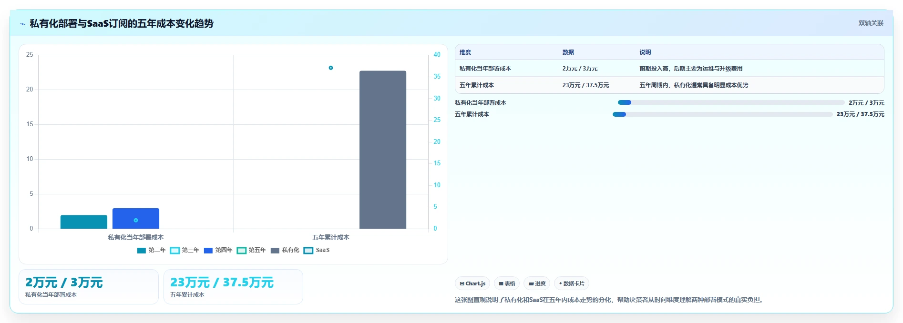903x323 pixels.
Task: Click the 2万元 / 3万元 data card
Action: pyautogui.click(x=89, y=287)
